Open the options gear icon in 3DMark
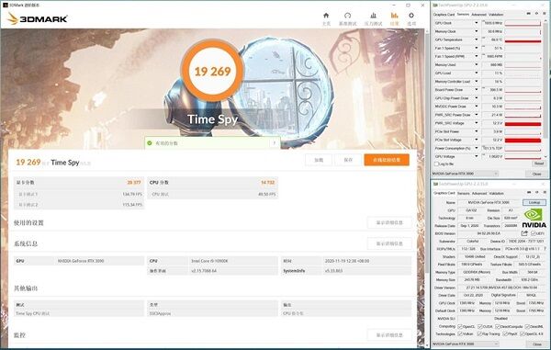The width and height of the screenshot is (551, 350). pyautogui.click(x=411, y=16)
